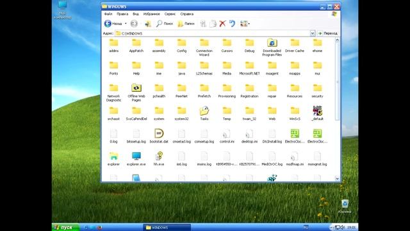
Task: Select the explorer.exe monitor icon
Action: 136,158
